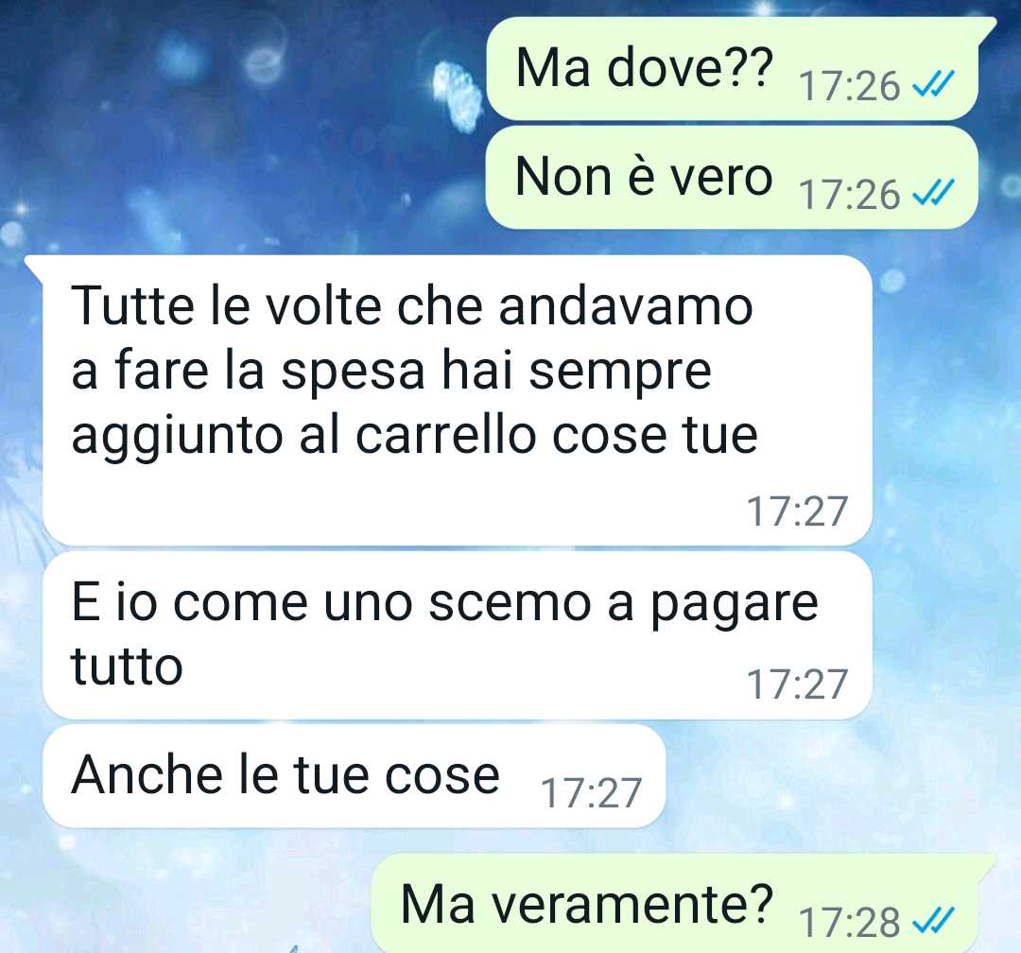Tap the 'Non è vero' message bubble
Viewport: 1021px width, 953px height.
coord(732,177)
